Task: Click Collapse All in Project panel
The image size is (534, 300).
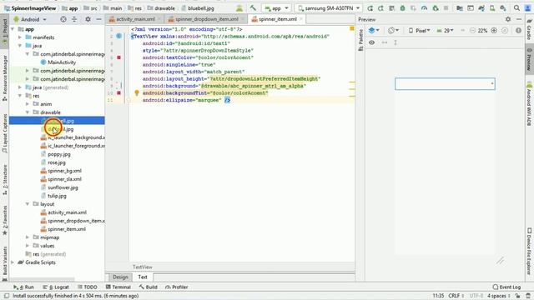Action: pos(74,19)
